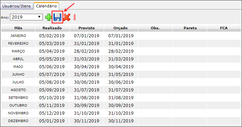The image size is (242, 127).
Task: Open the Ano year dropdown showing 2019
Action: pyautogui.click(x=26, y=17)
